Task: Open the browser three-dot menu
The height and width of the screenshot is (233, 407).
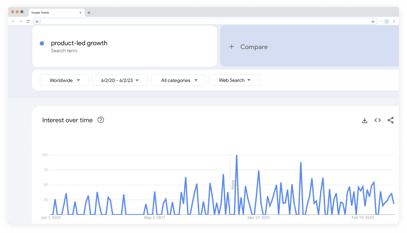Action: 394,21
